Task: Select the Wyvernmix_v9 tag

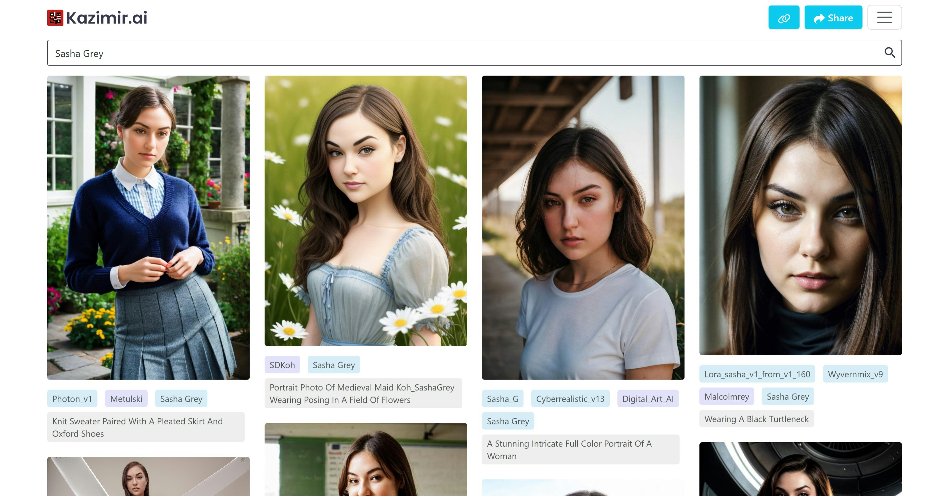Action: pos(855,374)
